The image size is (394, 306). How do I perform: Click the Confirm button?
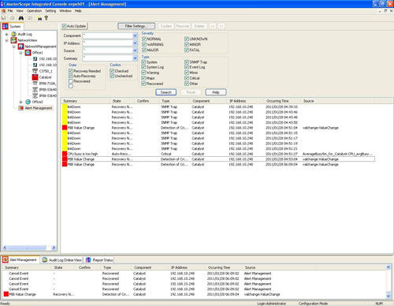coord(166,26)
